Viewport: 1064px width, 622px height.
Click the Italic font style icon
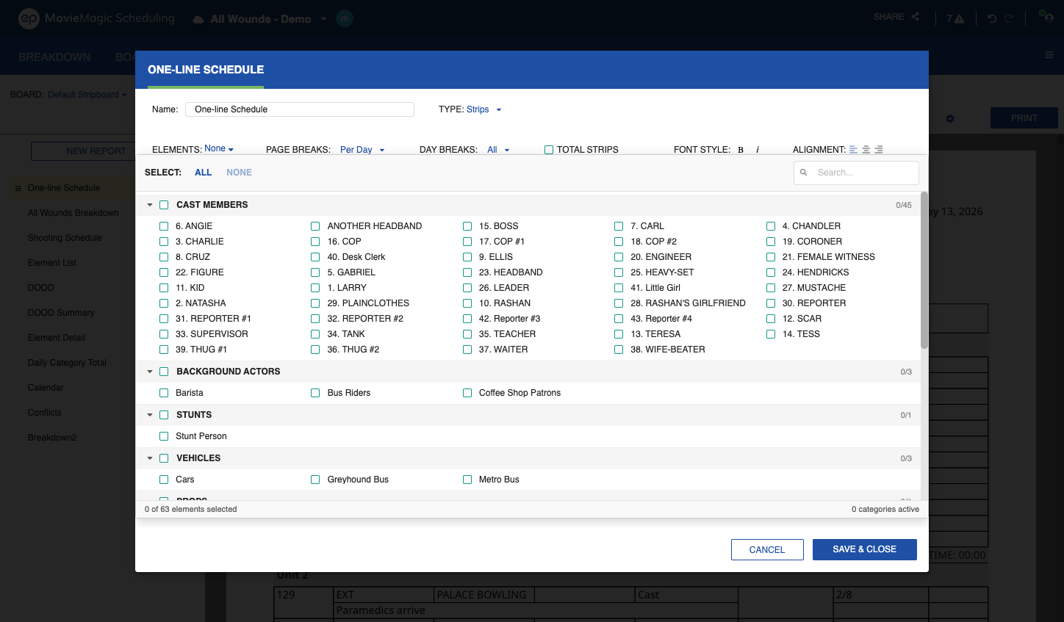tap(758, 150)
